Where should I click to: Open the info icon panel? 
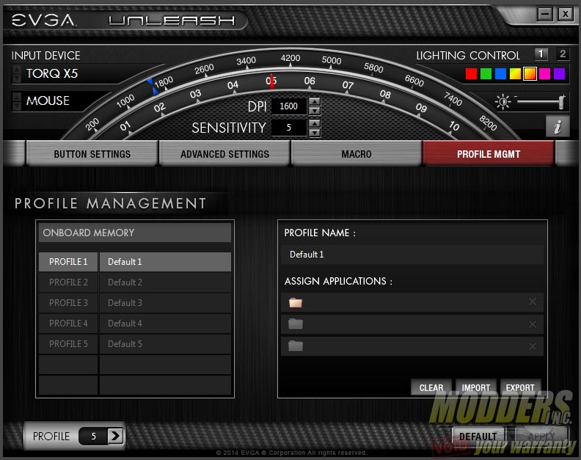point(558,126)
